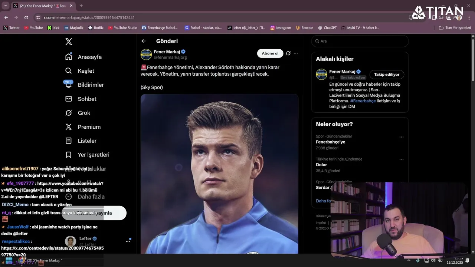
Task: Open a new browser tab
Action: (x=81, y=6)
